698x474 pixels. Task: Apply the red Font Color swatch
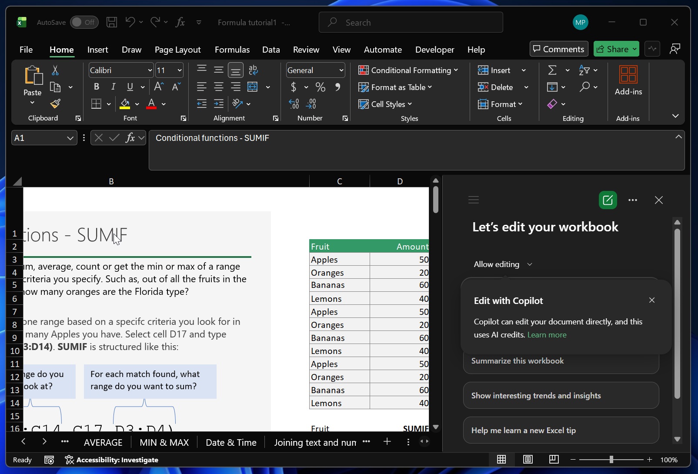151,104
